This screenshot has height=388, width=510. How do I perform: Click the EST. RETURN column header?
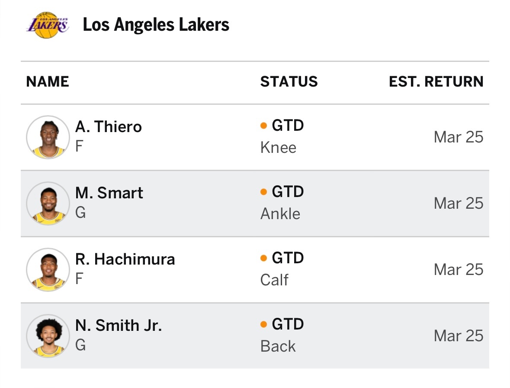coord(436,82)
